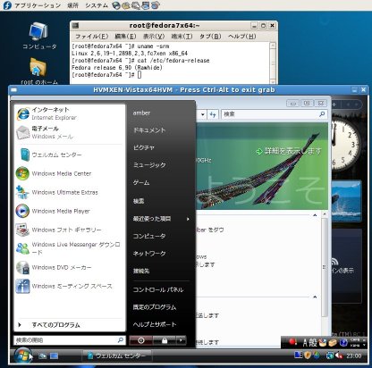
Task: Open Windows Mail (電子メール) entry
Action: click(x=70, y=132)
